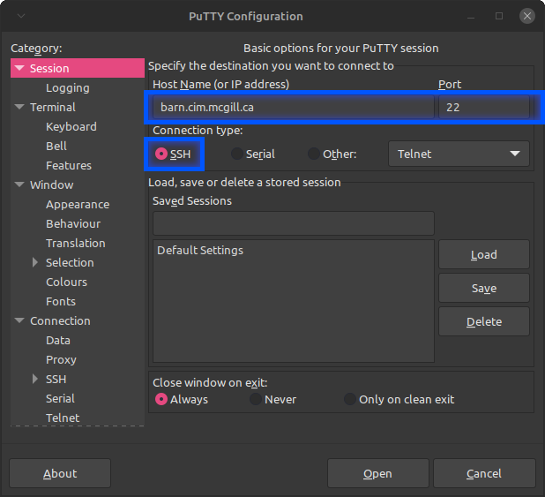Choose the Serial connection type

237,154
